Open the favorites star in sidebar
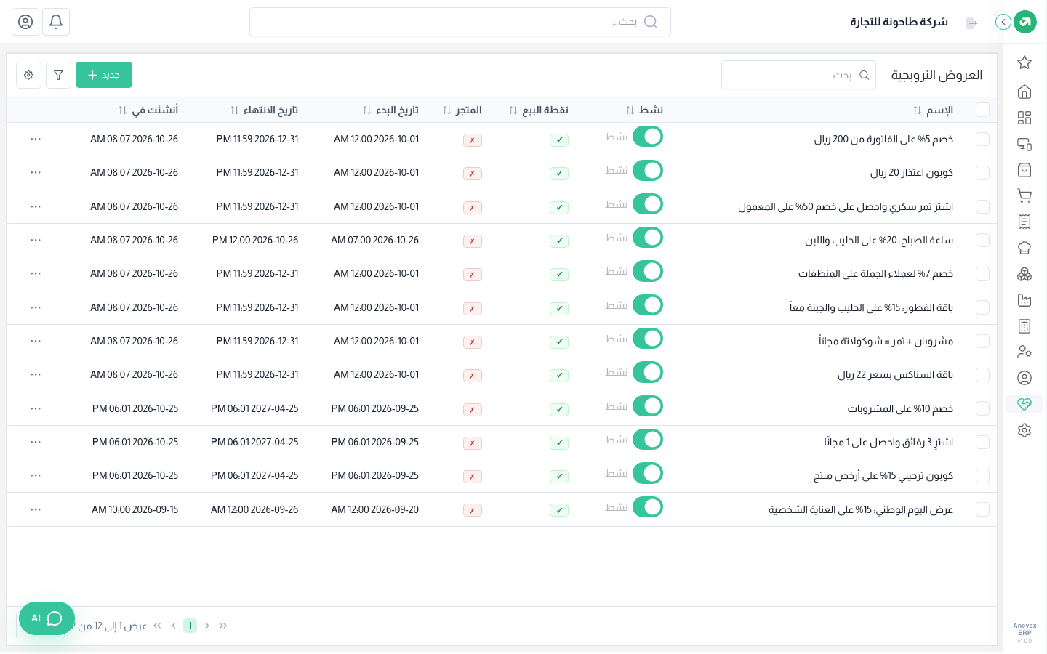Viewport: 1047px width, 654px height. [x=1024, y=62]
